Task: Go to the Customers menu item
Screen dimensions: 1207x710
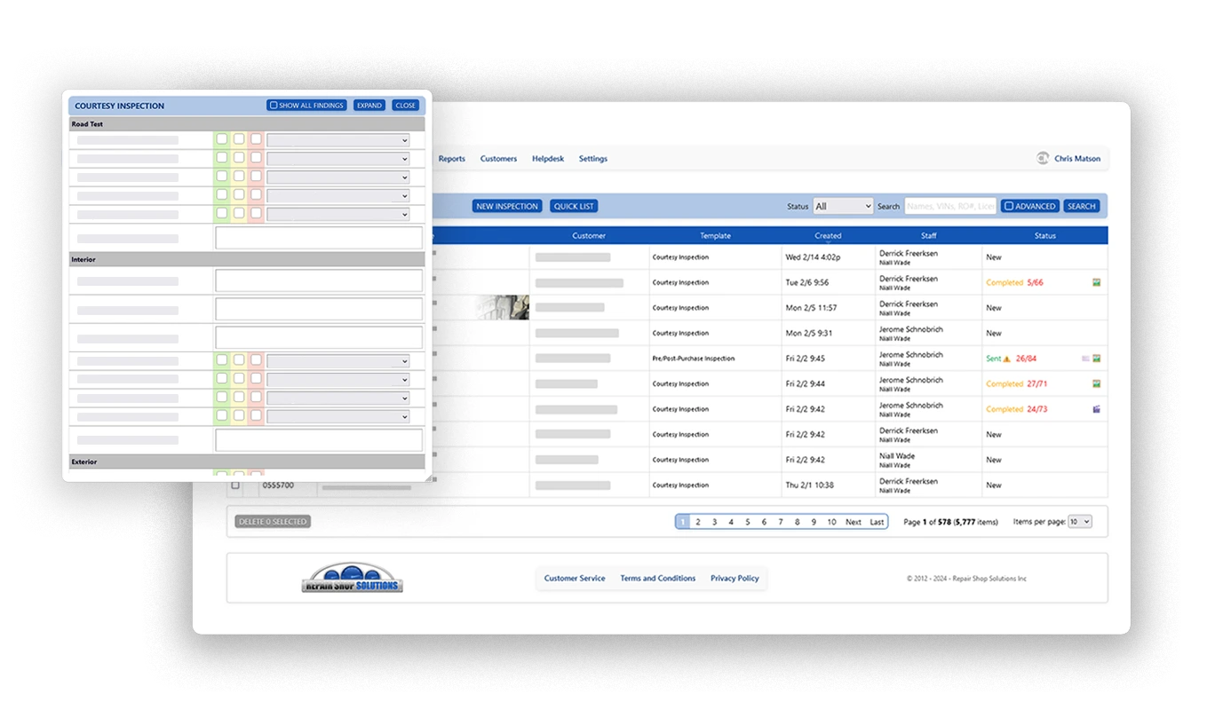Action: pyautogui.click(x=498, y=158)
